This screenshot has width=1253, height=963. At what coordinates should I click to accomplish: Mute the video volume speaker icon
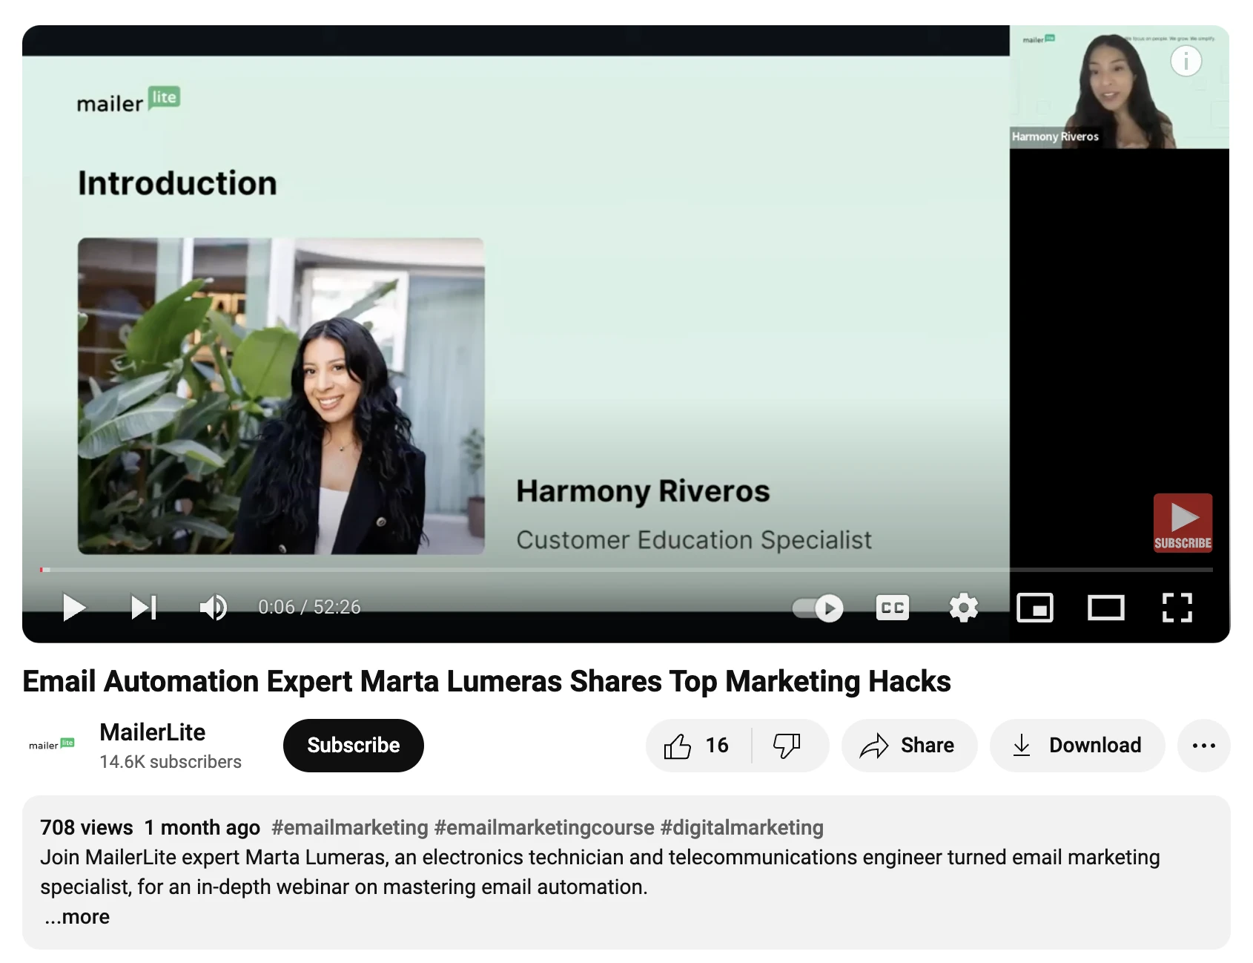pyautogui.click(x=213, y=607)
